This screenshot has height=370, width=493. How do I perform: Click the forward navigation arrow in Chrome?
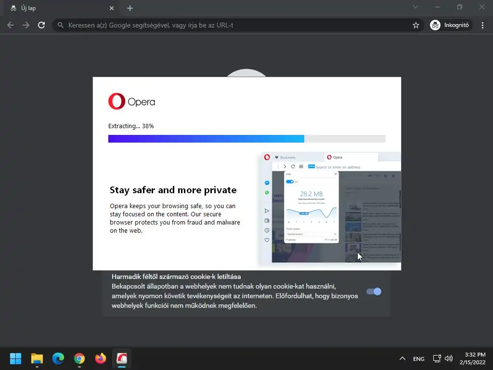click(26, 25)
